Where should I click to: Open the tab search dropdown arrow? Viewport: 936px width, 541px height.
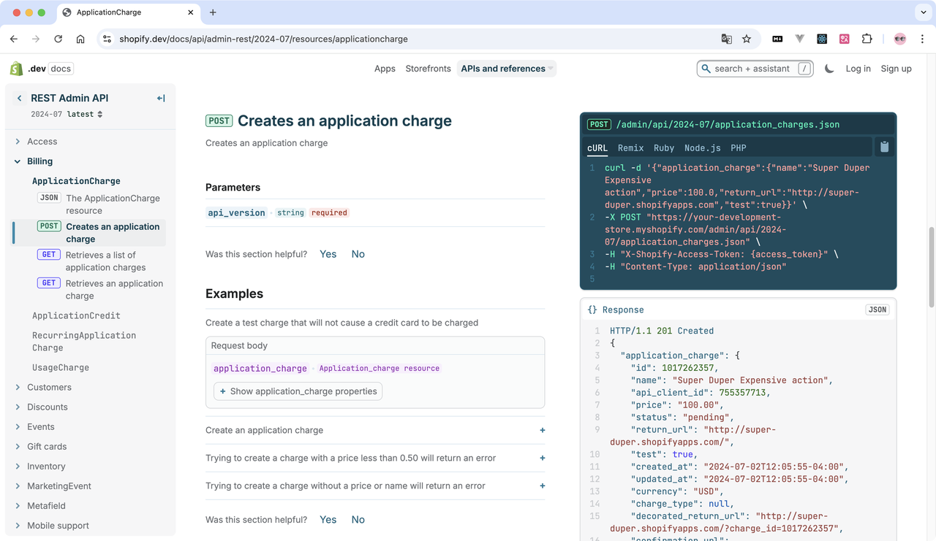[924, 12]
